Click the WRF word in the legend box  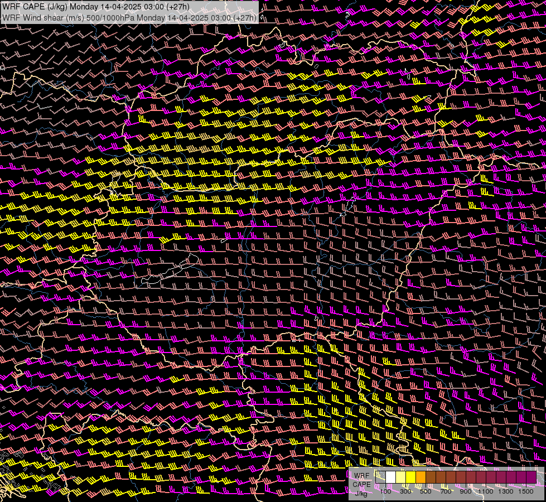pyautogui.click(x=361, y=476)
